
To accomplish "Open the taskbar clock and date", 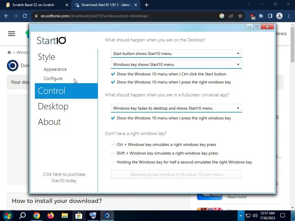I will [x=268, y=216].
